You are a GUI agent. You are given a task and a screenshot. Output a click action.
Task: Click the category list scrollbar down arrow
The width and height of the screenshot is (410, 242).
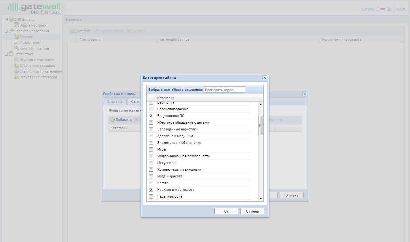[x=261, y=199]
